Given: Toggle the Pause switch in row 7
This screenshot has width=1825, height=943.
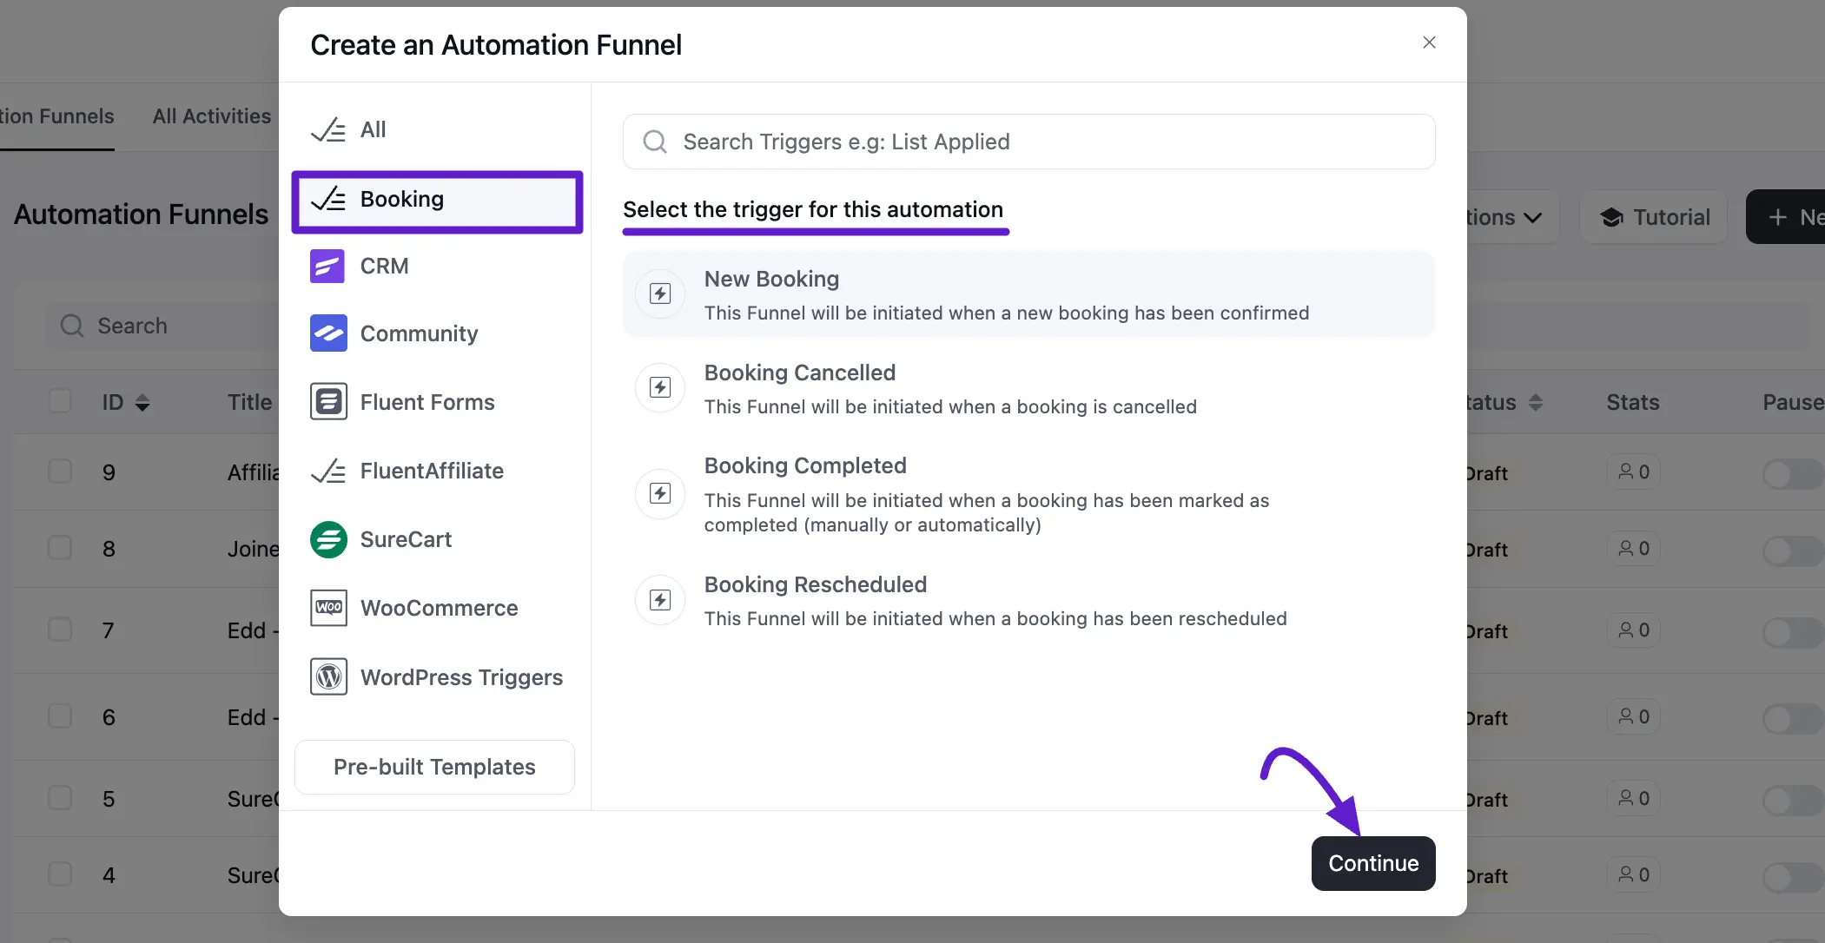Looking at the screenshot, I should (1793, 632).
